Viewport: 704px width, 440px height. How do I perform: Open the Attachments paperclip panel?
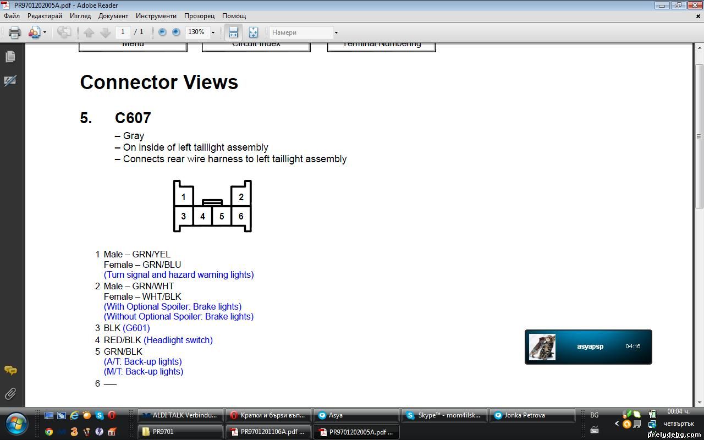coord(10,394)
